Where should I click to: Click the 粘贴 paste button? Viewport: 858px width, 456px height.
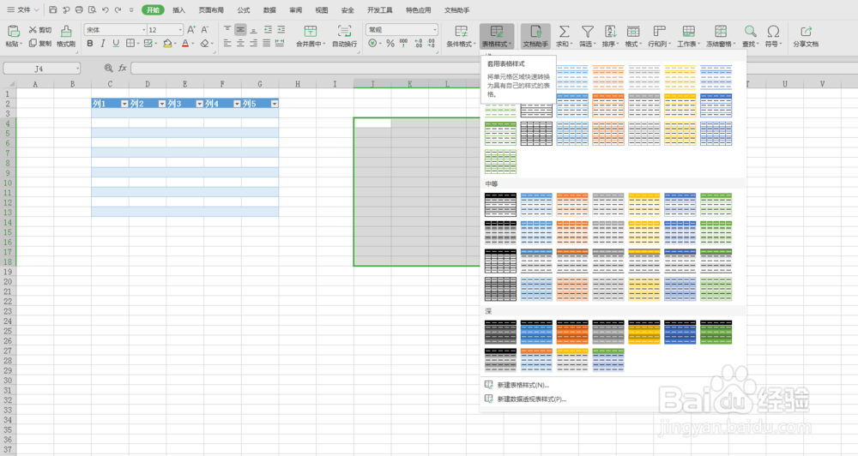[13, 36]
